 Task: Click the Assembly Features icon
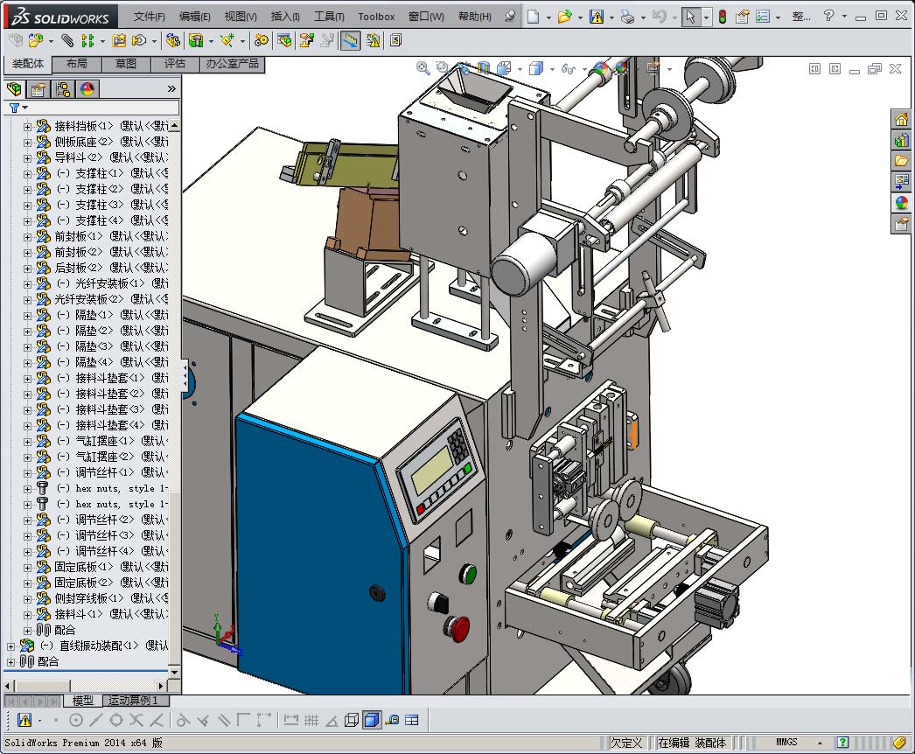pos(197,40)
